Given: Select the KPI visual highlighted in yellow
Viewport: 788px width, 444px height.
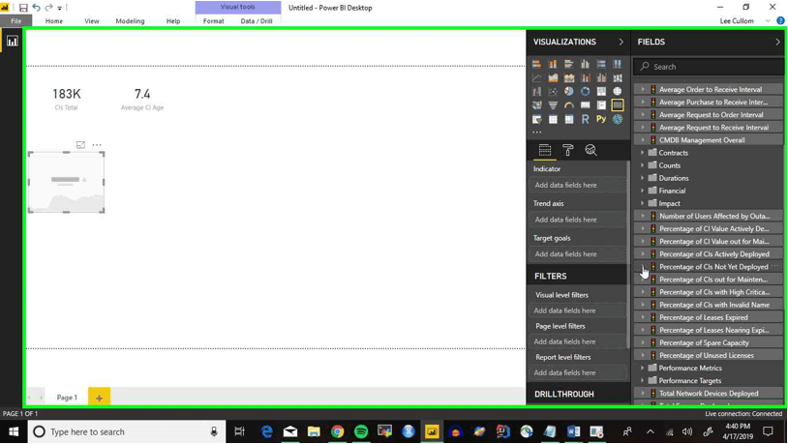Looking at the screenshot, I should 617,105.
